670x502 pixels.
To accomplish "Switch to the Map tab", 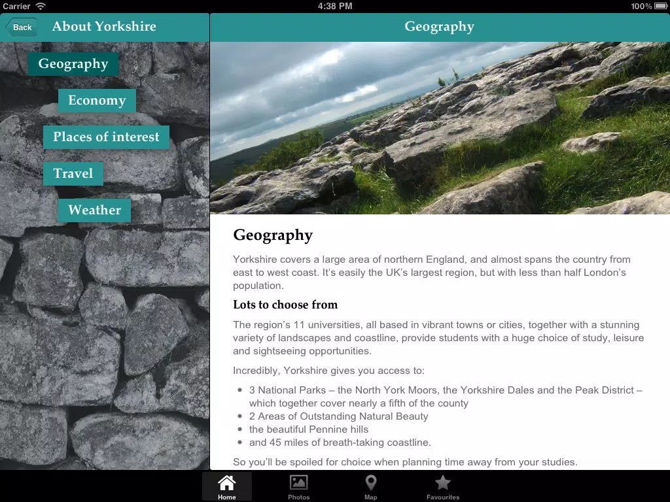I will [370, 486].
